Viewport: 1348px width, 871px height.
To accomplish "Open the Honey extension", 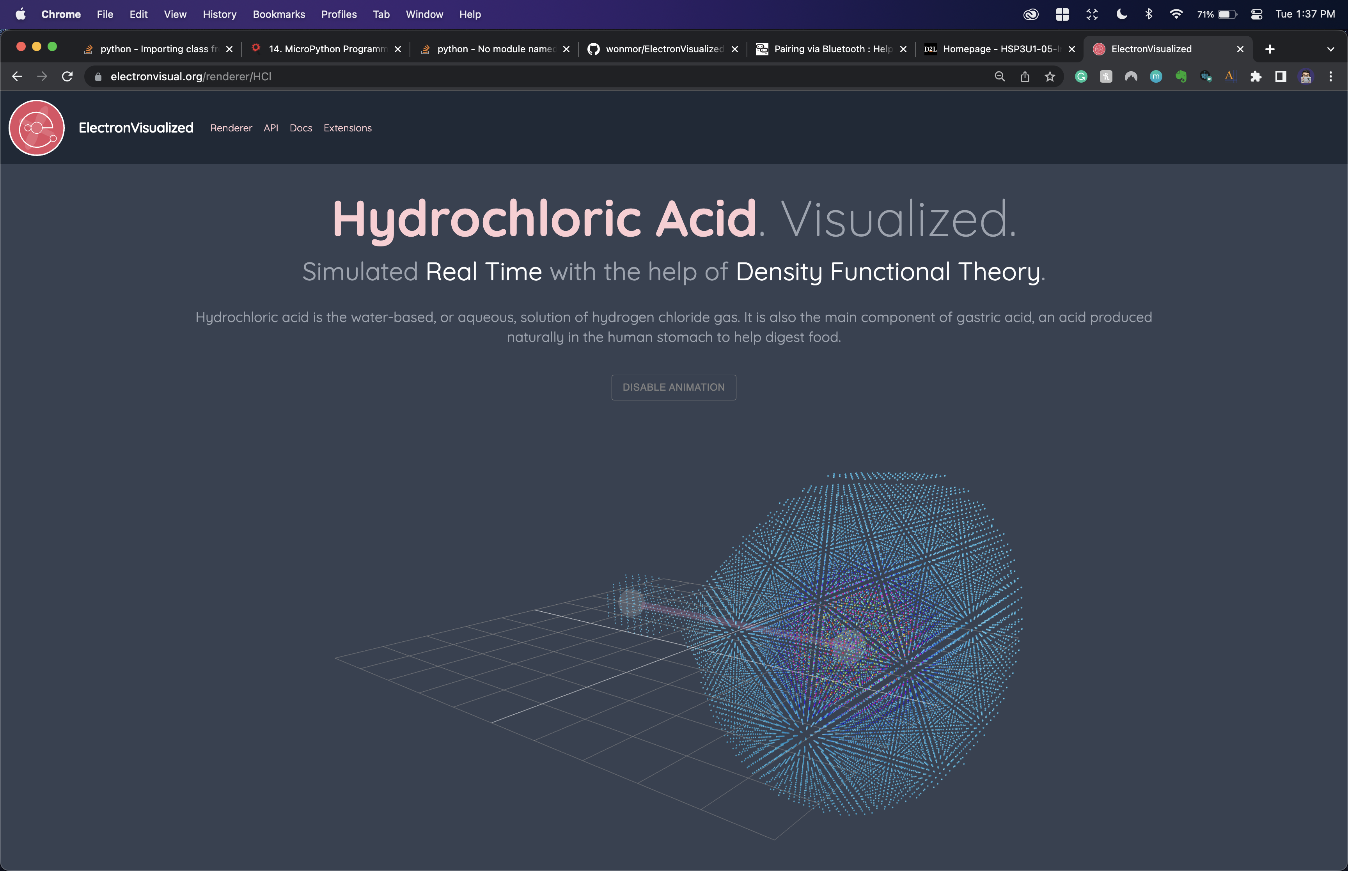I will [1106, 76].
